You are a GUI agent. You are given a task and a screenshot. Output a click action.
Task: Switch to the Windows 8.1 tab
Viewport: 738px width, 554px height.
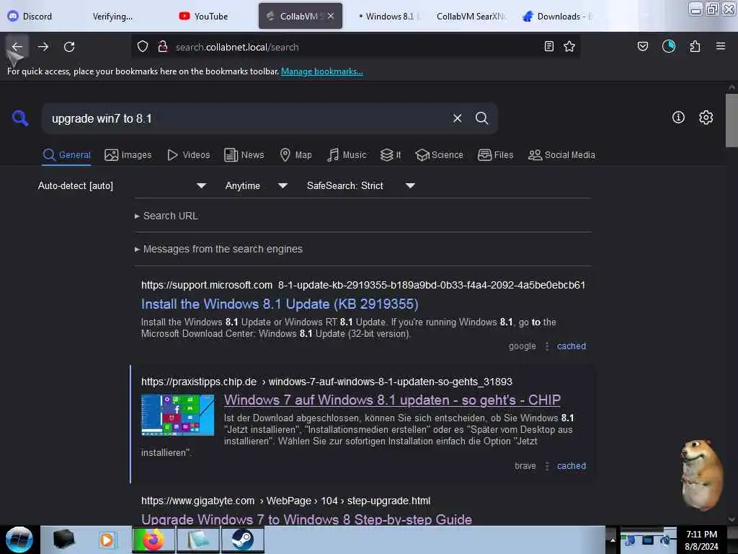pyautogui.click(x=388, y=16)
